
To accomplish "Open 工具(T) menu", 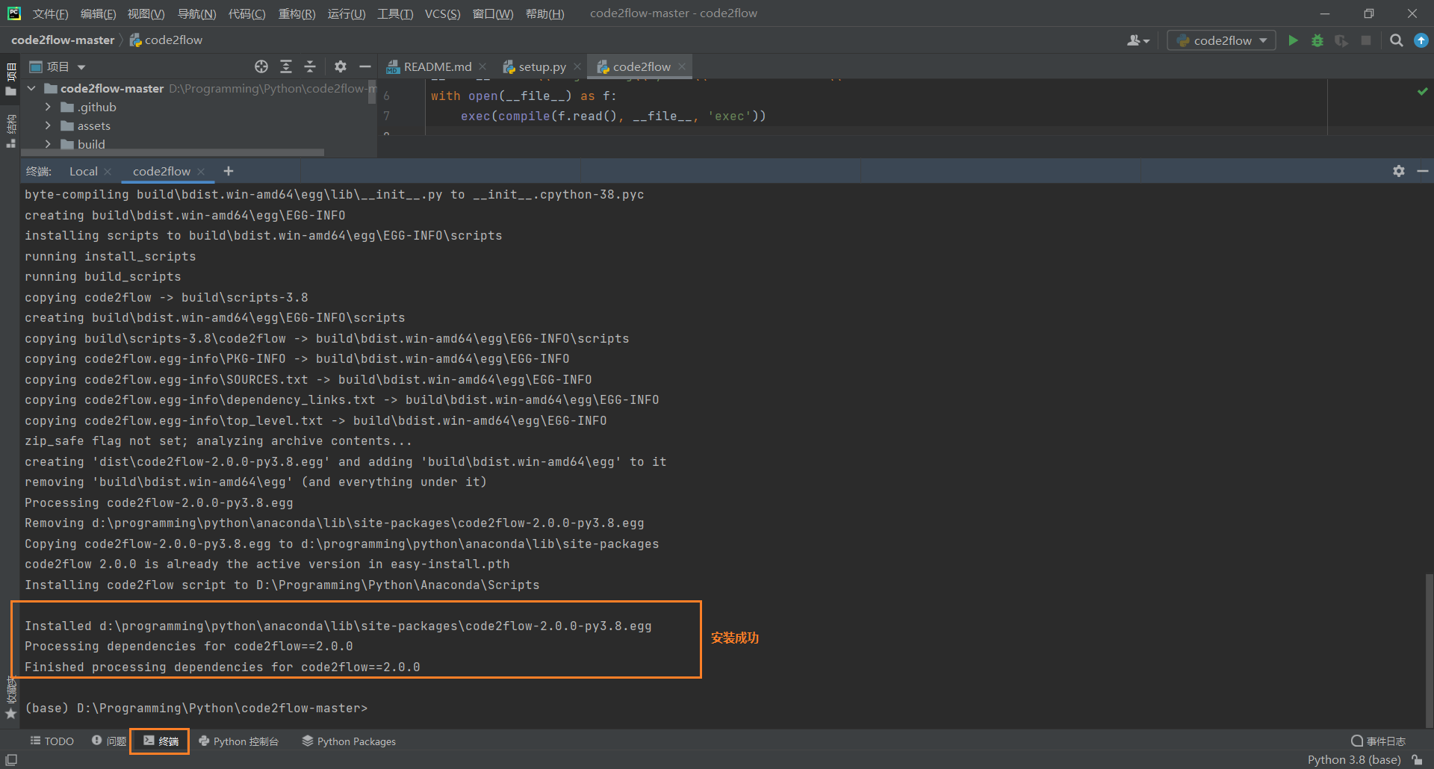I will coord(395,14).
